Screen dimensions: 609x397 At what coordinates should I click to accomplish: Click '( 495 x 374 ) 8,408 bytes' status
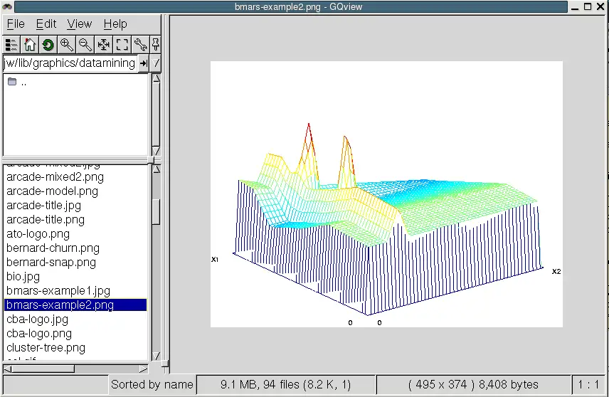(473, 385)
